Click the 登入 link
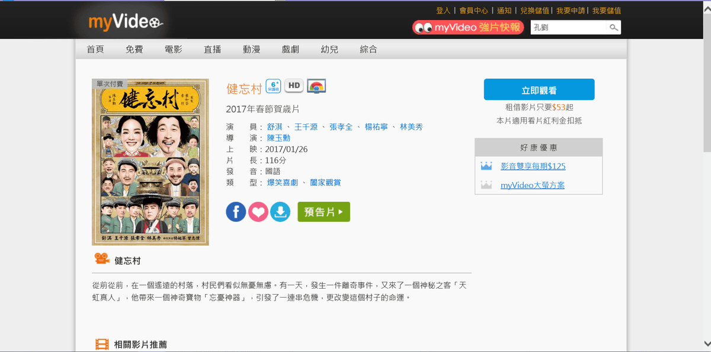 tap(443, 11)
